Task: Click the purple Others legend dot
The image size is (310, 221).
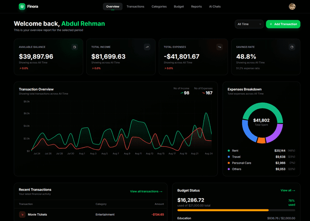Action: coord(229,169)
